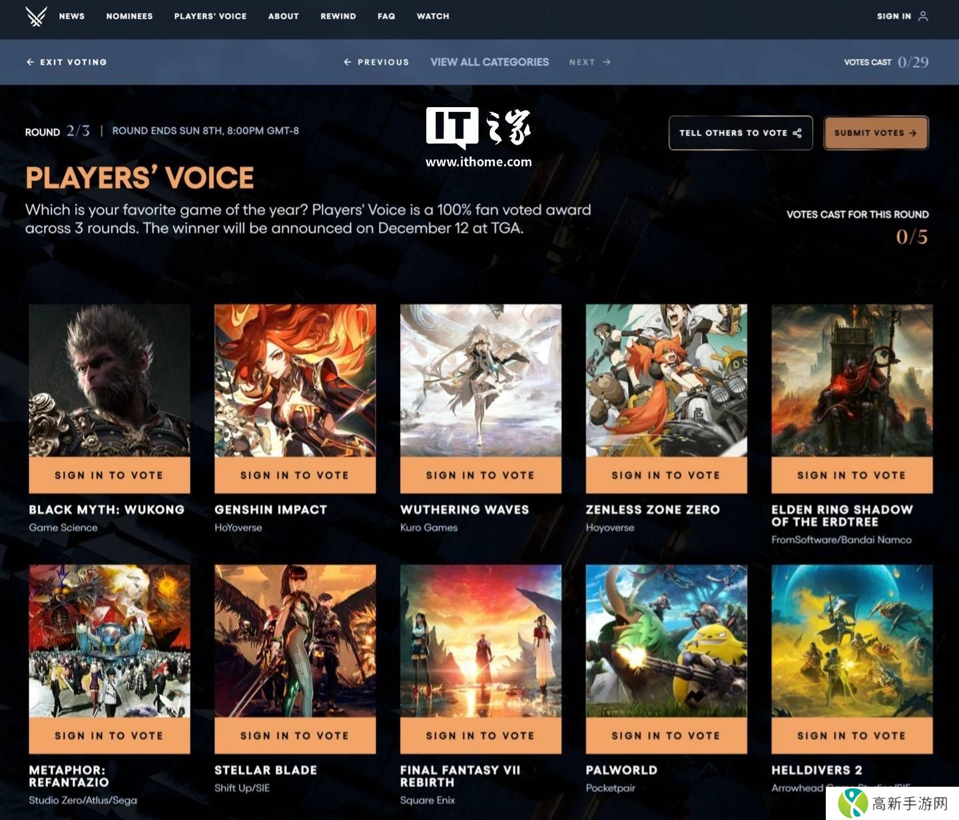Viewport: 959px width, 820px height.
Task: Click the Final Fantasy VII Rebirth title
Action: tap(460, 776)
